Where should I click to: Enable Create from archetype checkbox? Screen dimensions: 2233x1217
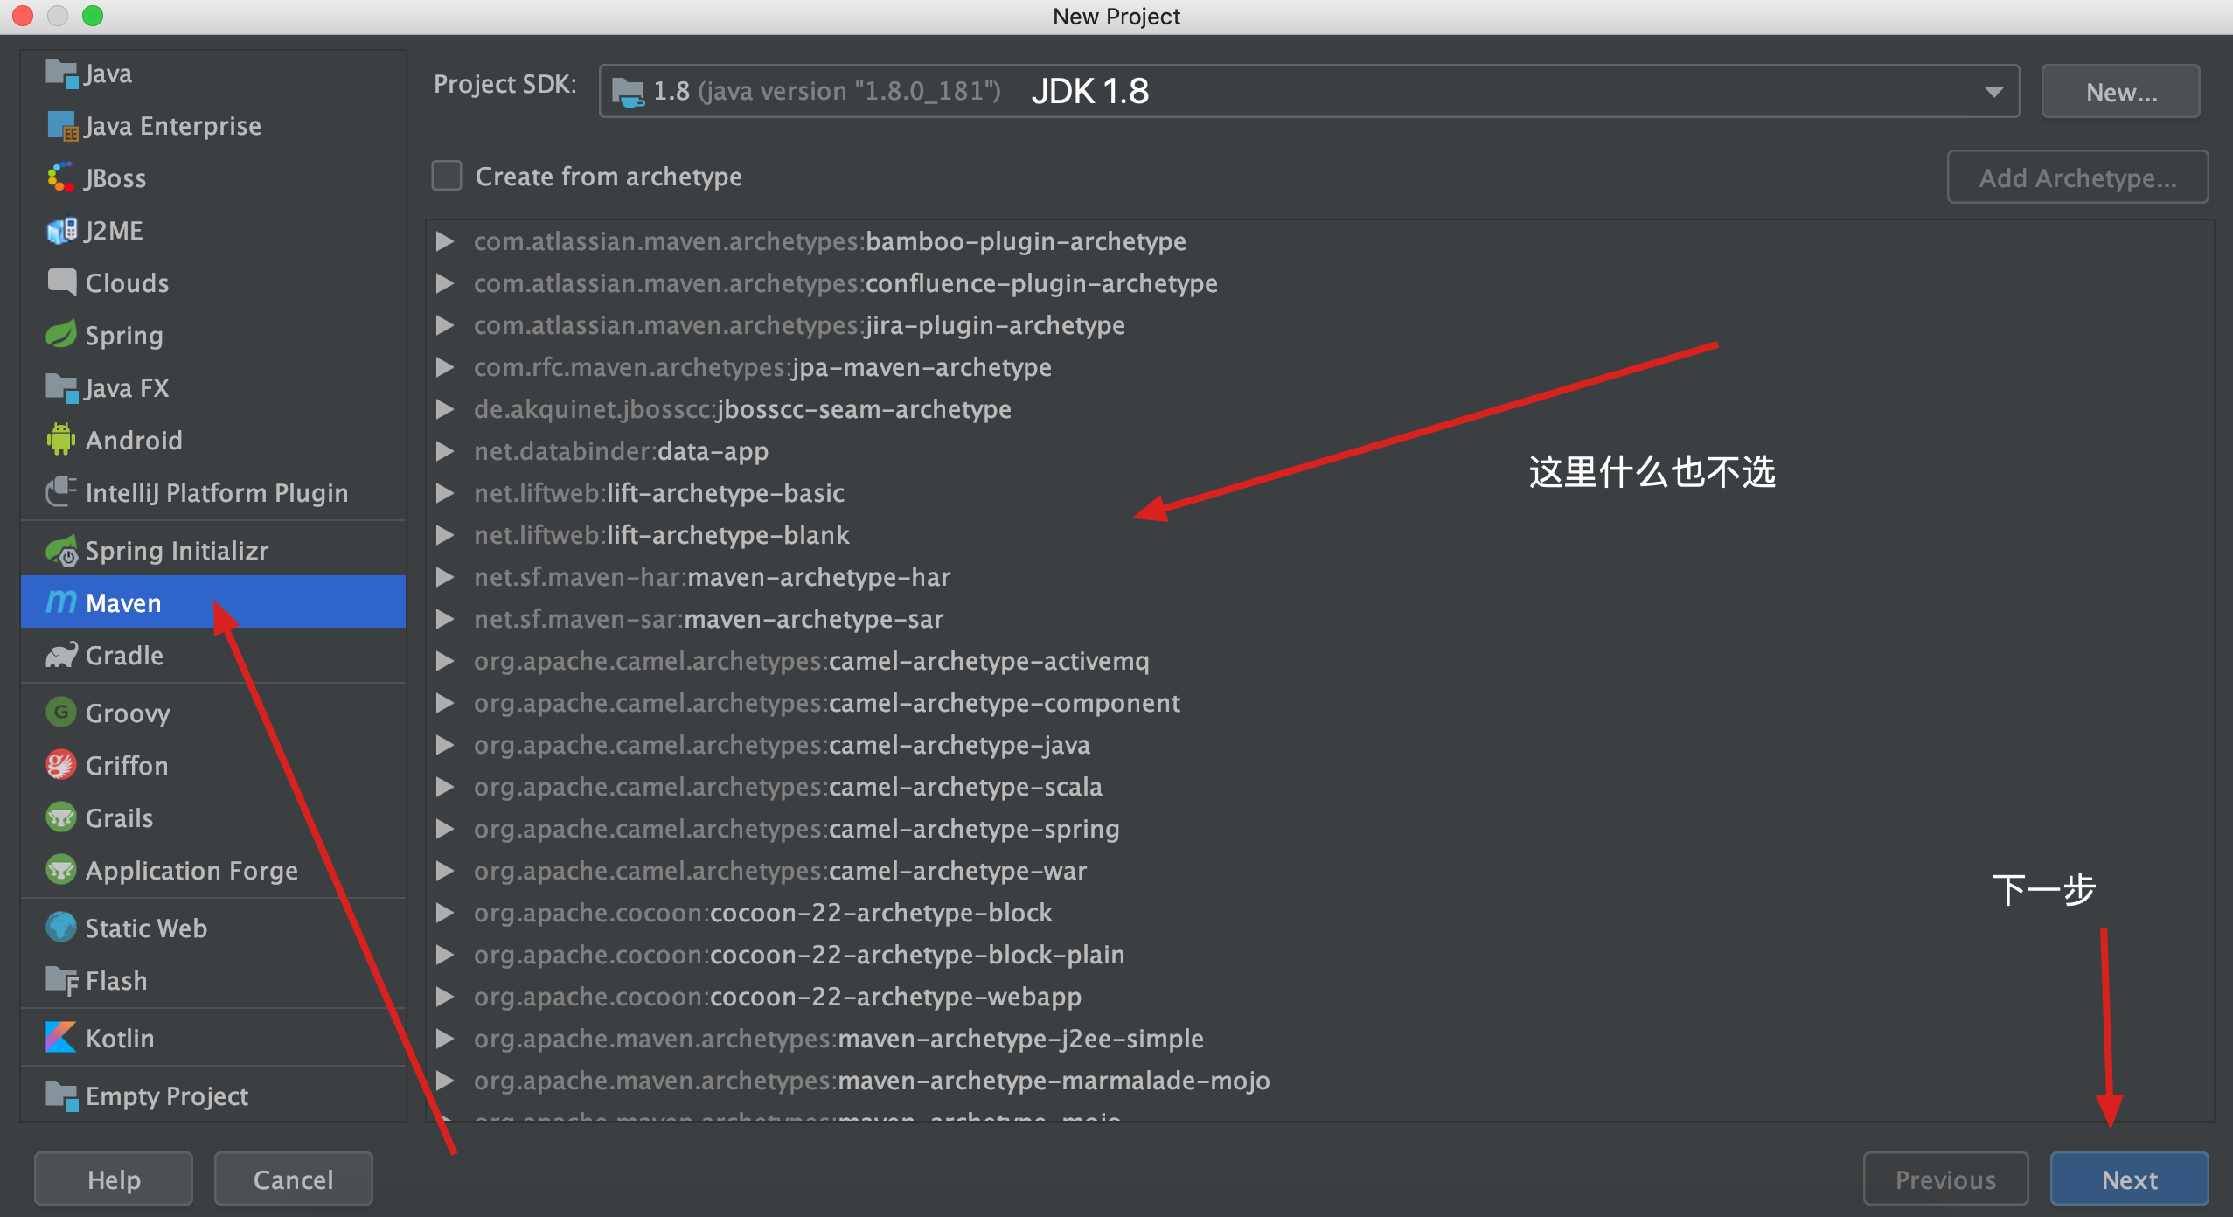coord(447,176)
